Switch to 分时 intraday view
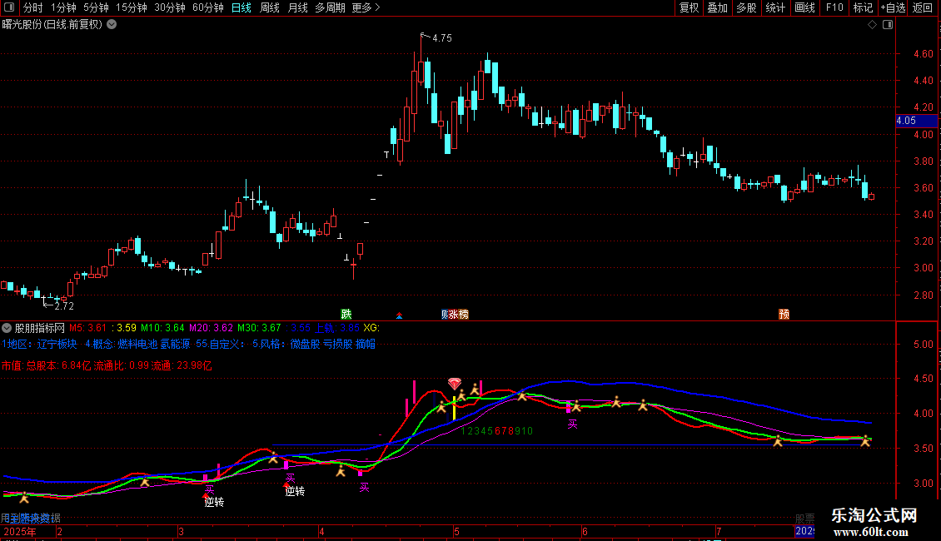Screen dimensions: 941x541 (33, 7)
